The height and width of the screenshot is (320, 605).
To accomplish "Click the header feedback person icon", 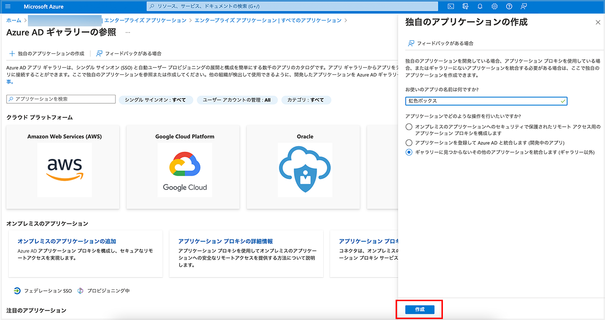I will click(x=524, y=7).
